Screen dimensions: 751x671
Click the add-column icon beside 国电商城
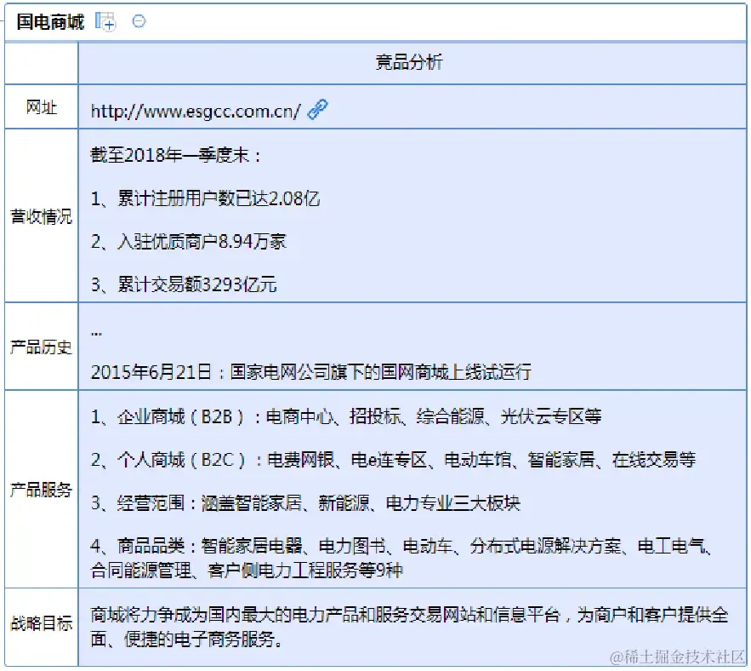click(105, 21)
